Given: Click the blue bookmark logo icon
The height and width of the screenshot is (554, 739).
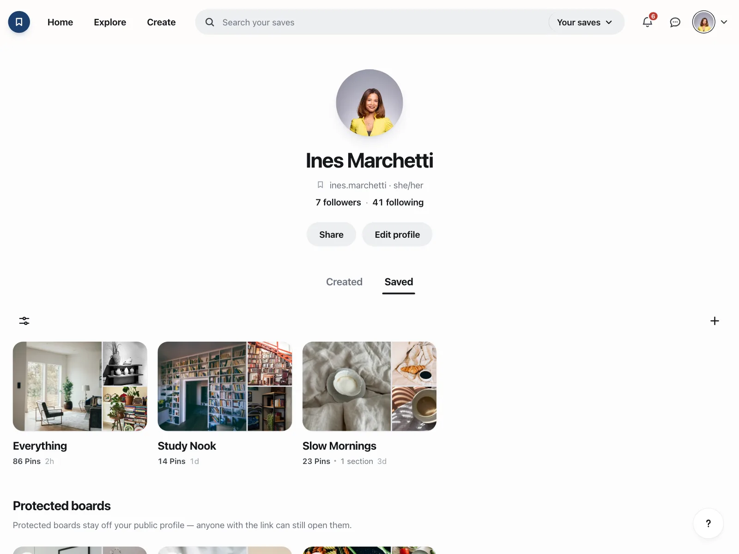Looking at the screenshot, I should click(19, 22).
